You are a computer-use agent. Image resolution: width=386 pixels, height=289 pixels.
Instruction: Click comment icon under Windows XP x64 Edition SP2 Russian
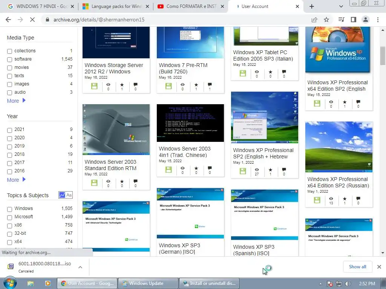(358, 199)
